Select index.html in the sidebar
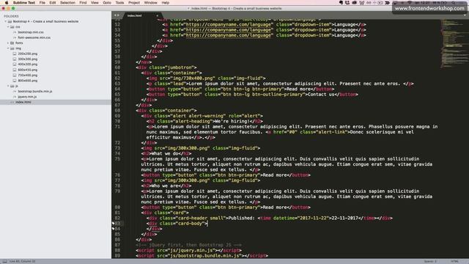 point(23,102)
